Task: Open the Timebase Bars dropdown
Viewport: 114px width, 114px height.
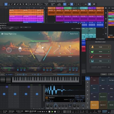Action: (53, 4)
